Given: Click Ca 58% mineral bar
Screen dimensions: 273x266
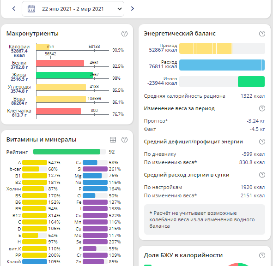Looking at the screenshot, I should tap(95, 162).
